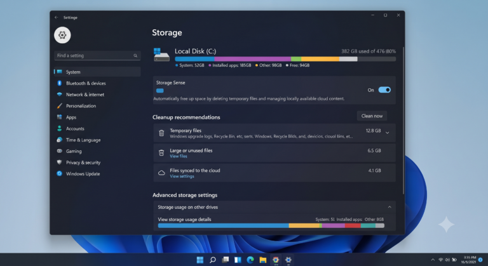The width and height of the screenshot is (488, 266).
Task: Click the taskbar Wi-Fi icon
Action: [441, 260]
